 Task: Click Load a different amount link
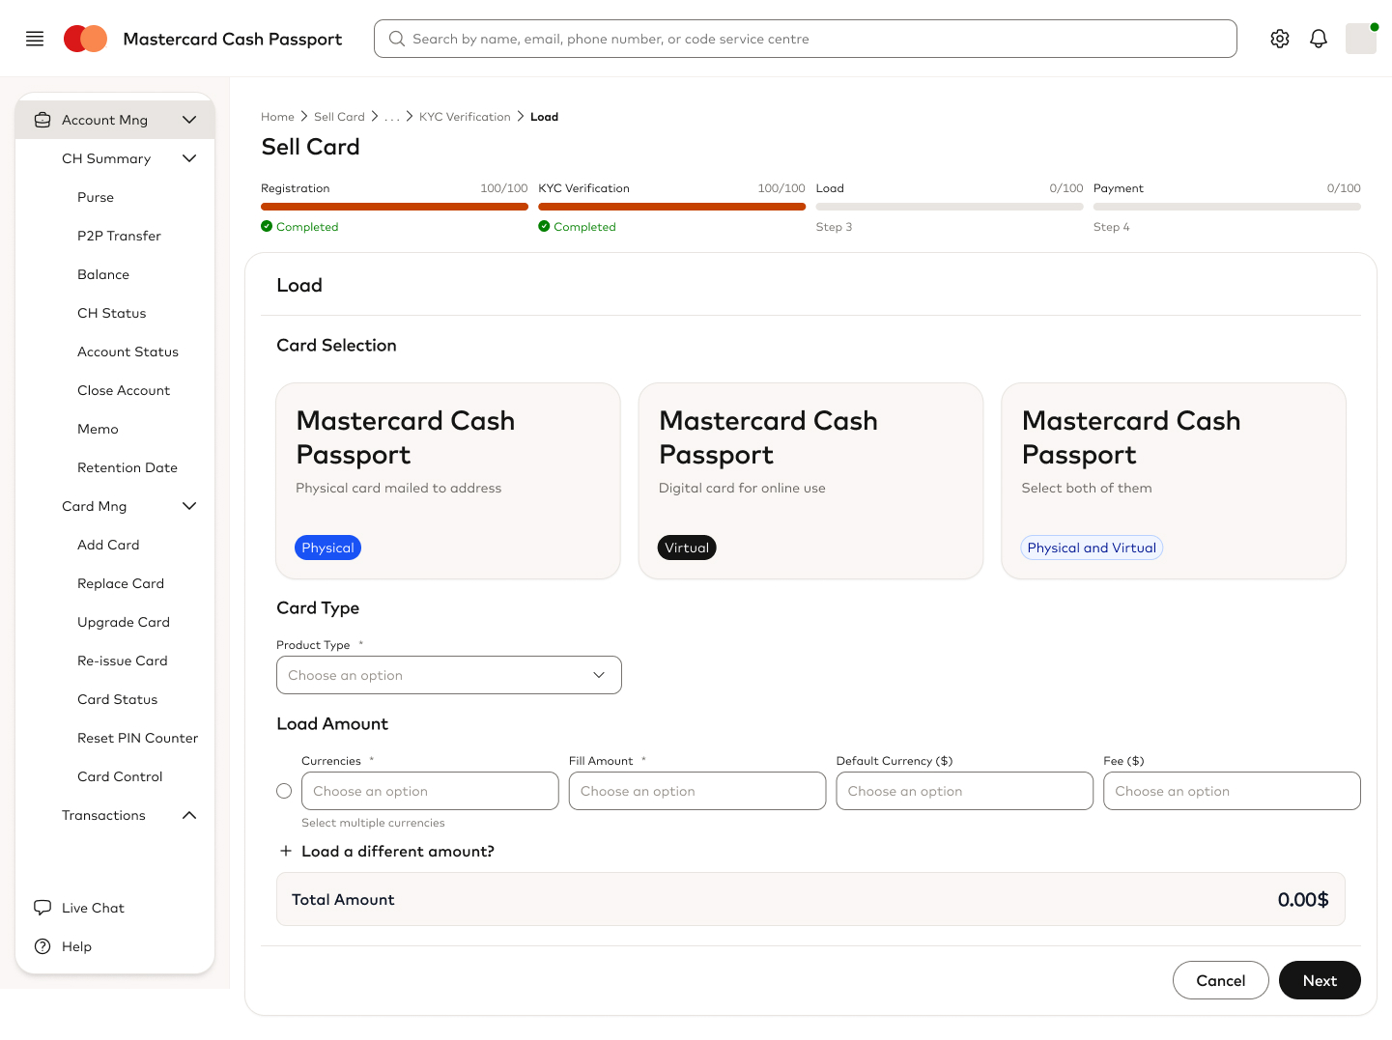398,851
